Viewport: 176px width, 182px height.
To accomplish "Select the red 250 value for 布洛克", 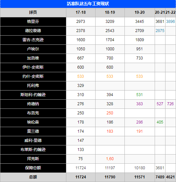I will [110, 113].
